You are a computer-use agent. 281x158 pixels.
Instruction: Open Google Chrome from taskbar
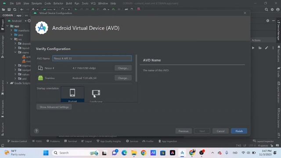(x=144, y=153)
